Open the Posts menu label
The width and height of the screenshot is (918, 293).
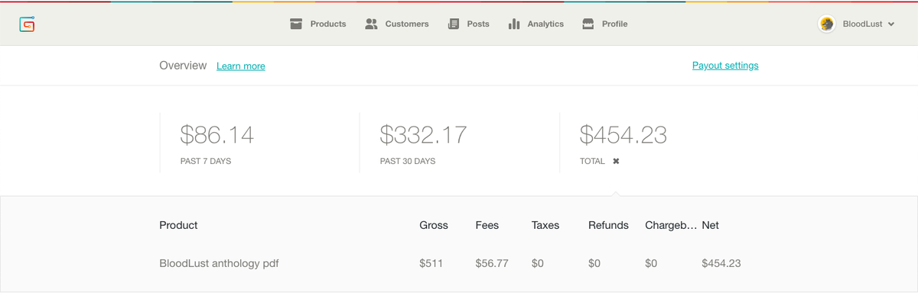478,24
